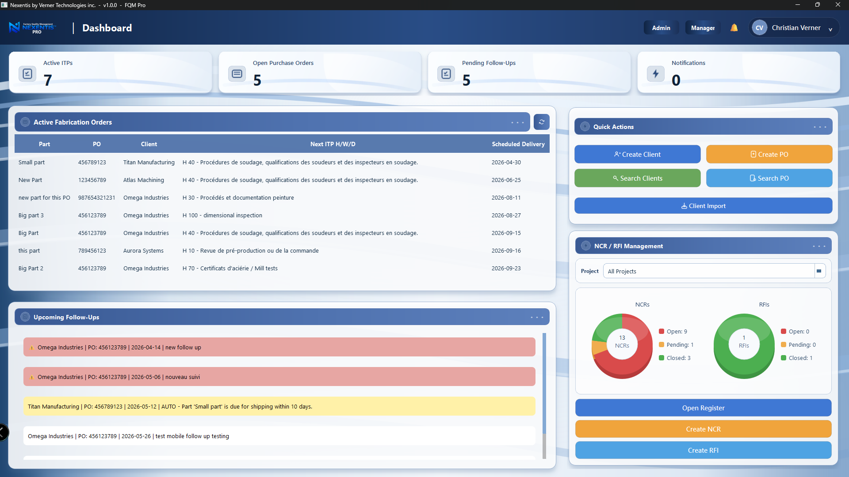849x477 pixels.
Task: Open Upcoming Follow-Ups three-dot menu
Action: point(537,317)
